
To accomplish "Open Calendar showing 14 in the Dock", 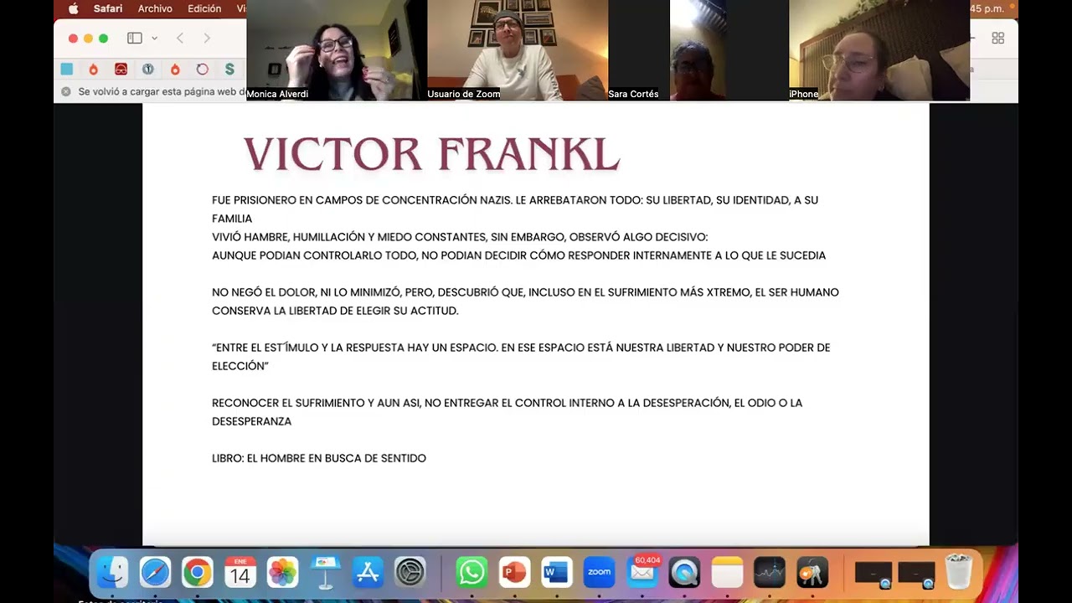I will click(x=240, y=573).
